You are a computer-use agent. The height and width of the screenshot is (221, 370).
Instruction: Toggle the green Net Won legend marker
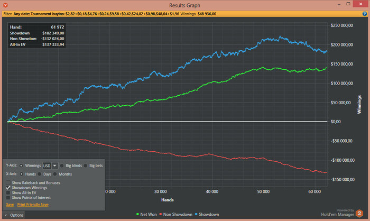click(137, 214)
